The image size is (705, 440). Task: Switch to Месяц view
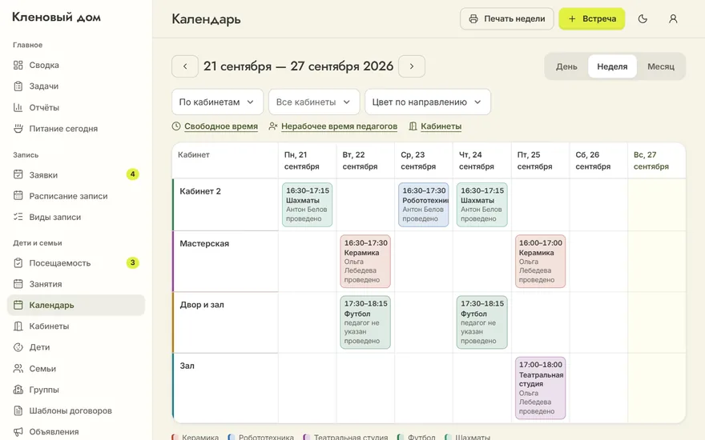coord(661,66)
